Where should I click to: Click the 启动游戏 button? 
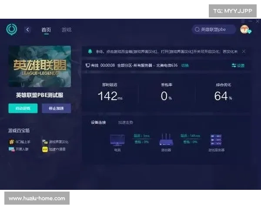tap(23, 108)
